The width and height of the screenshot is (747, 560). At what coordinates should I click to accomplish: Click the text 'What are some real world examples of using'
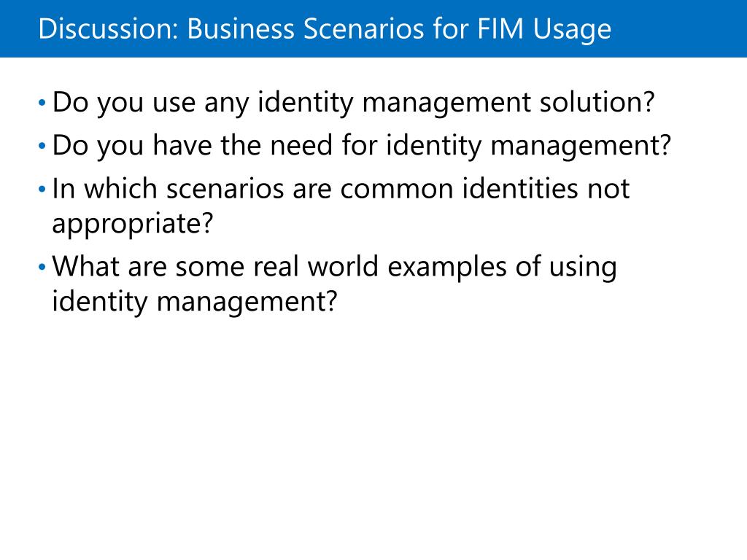(x=334, y=268)
